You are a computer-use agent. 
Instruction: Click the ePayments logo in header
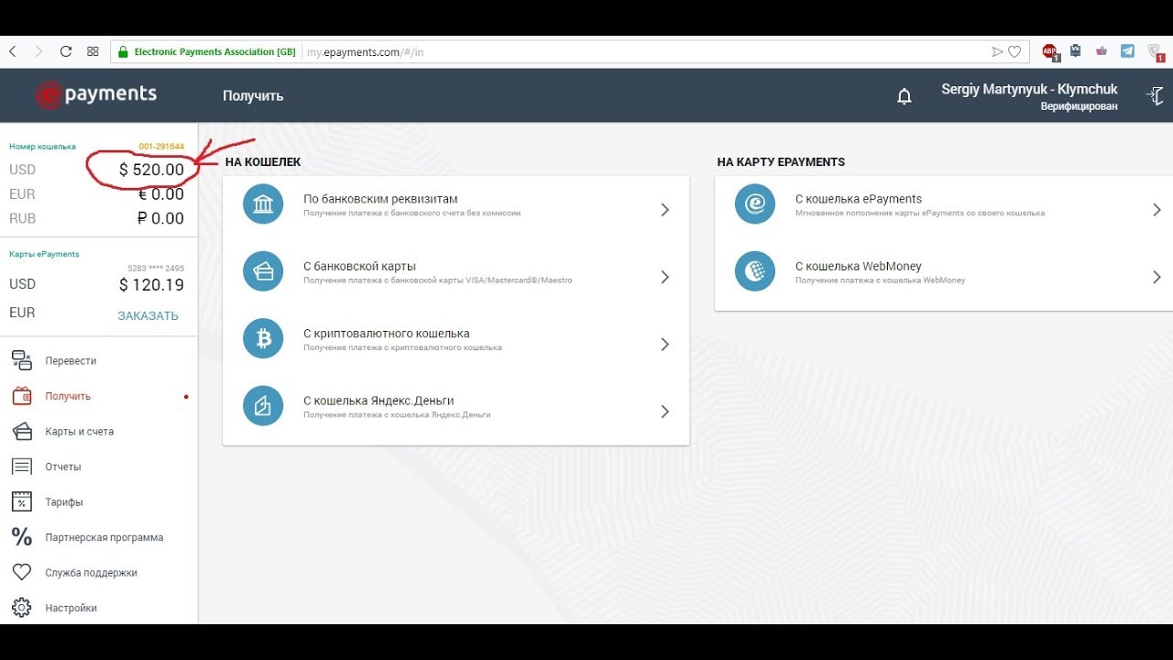coord(96,94)
